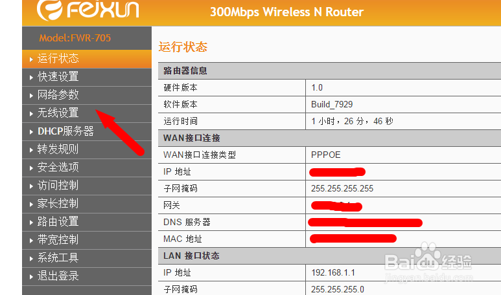
Task: Select 网络参数 in the sidebar
Action: [x=87, y=95]
